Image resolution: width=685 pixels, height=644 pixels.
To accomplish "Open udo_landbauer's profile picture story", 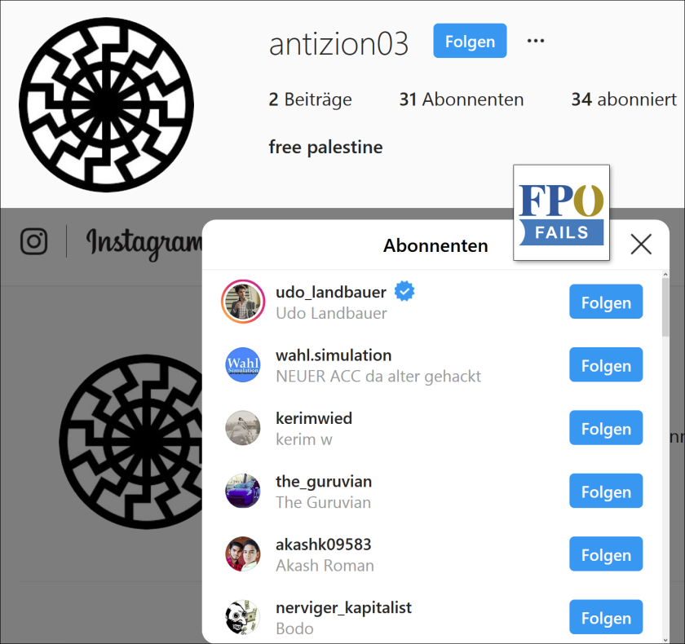I will click(243, 302).
